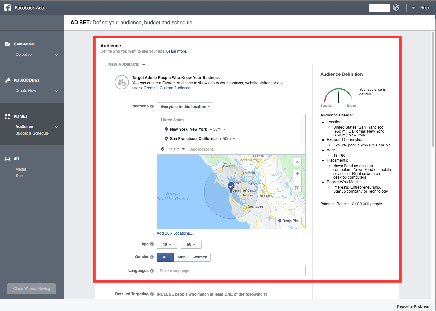This screenshot has width=436, height=311.
Task: Select Women gender option
Action: pos(200,257)
